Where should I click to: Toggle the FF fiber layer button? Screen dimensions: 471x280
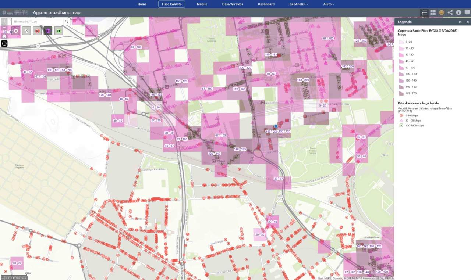59,31
